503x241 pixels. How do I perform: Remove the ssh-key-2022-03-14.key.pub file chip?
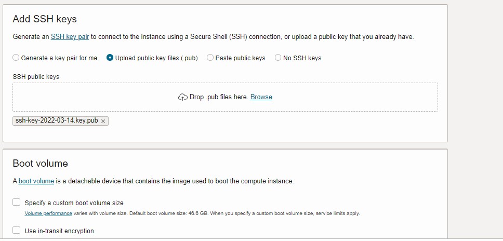tap(103, 121)
